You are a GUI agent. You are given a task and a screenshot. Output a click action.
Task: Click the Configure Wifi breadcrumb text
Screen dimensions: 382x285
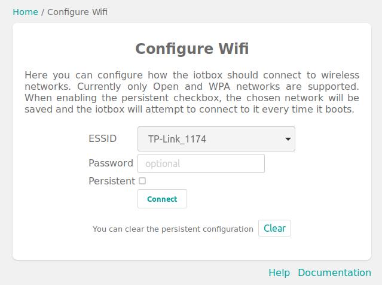tap(77, 11)
